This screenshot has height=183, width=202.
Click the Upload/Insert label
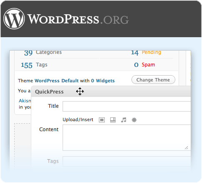[78, 119]
